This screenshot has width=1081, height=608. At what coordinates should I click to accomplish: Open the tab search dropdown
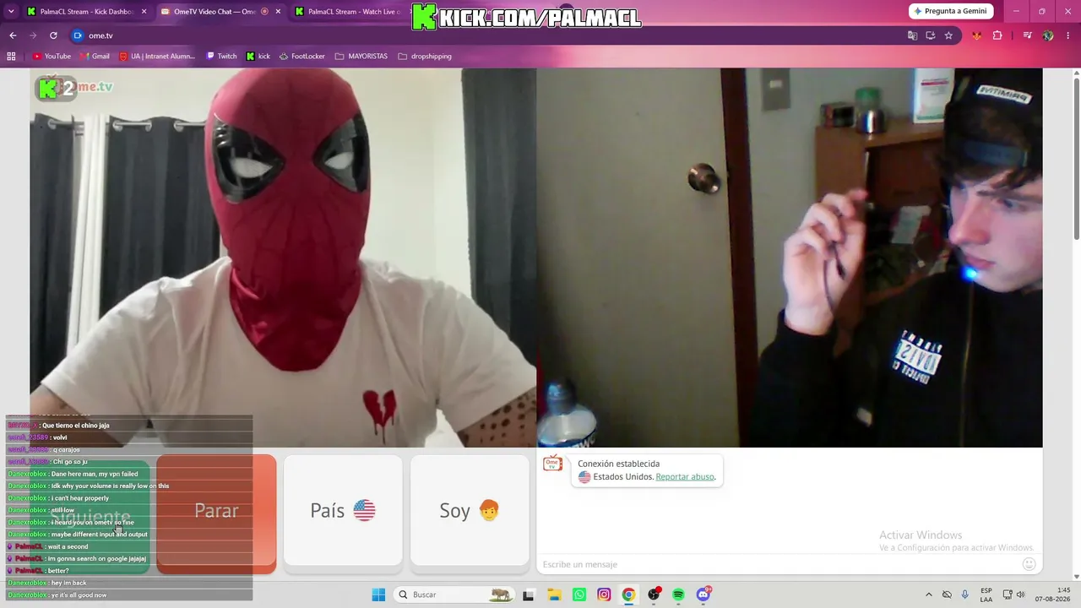(11, 12)
